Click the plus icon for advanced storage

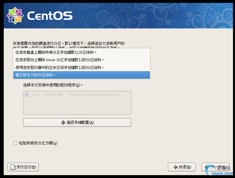point(63,123)
